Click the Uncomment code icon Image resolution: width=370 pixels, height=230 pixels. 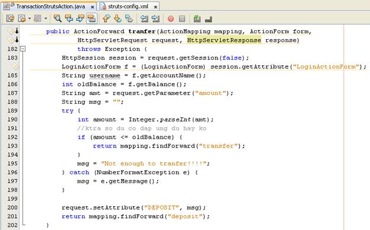[x=209, y=19]
